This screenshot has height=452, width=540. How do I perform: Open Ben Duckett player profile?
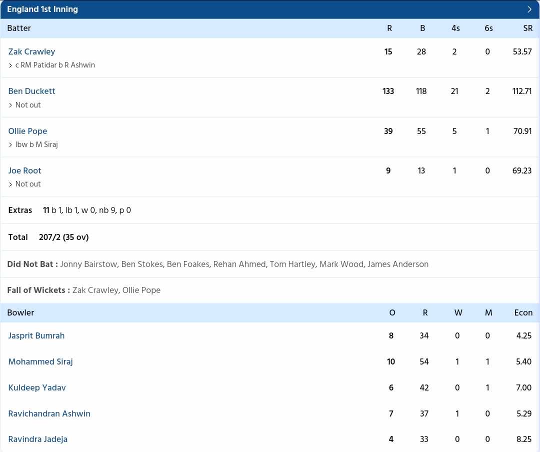point(31,91)
